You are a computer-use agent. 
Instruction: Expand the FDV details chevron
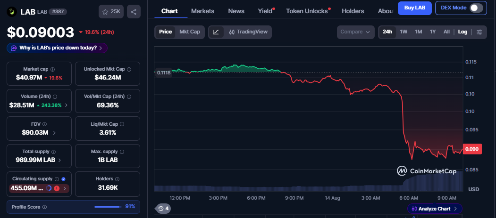[x=54, y=133]
